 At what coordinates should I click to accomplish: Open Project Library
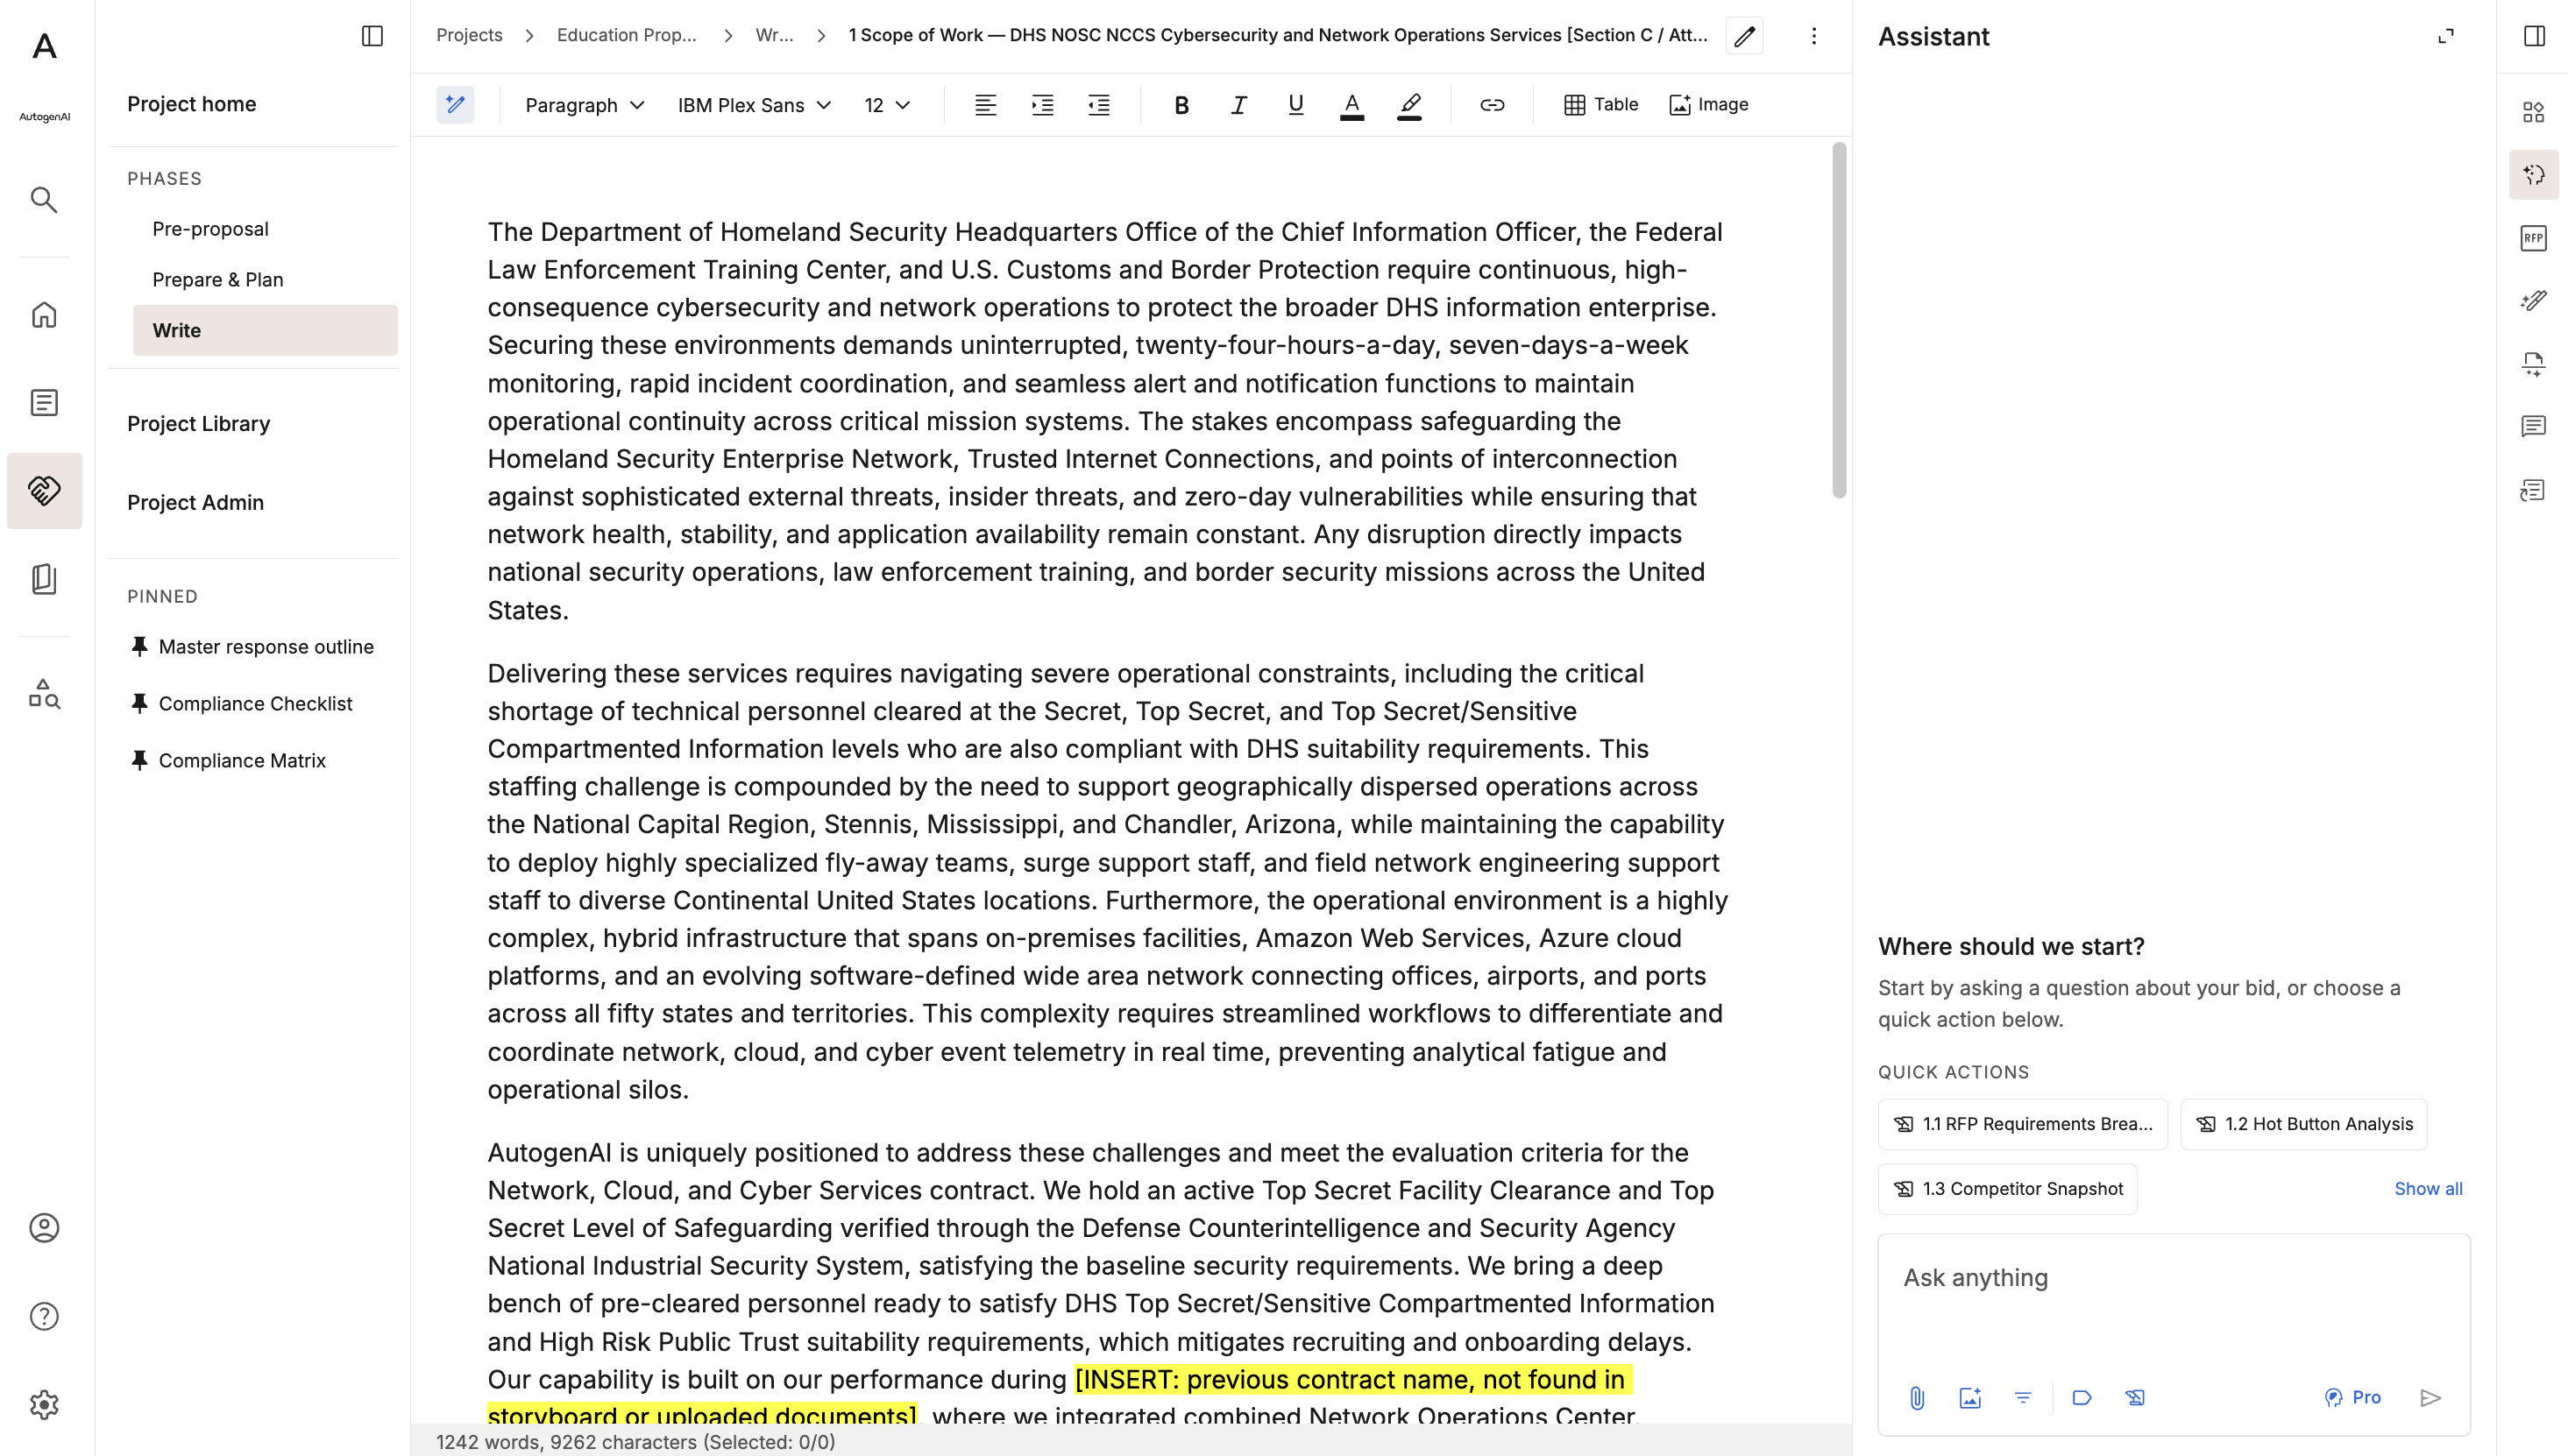(198, 424)
